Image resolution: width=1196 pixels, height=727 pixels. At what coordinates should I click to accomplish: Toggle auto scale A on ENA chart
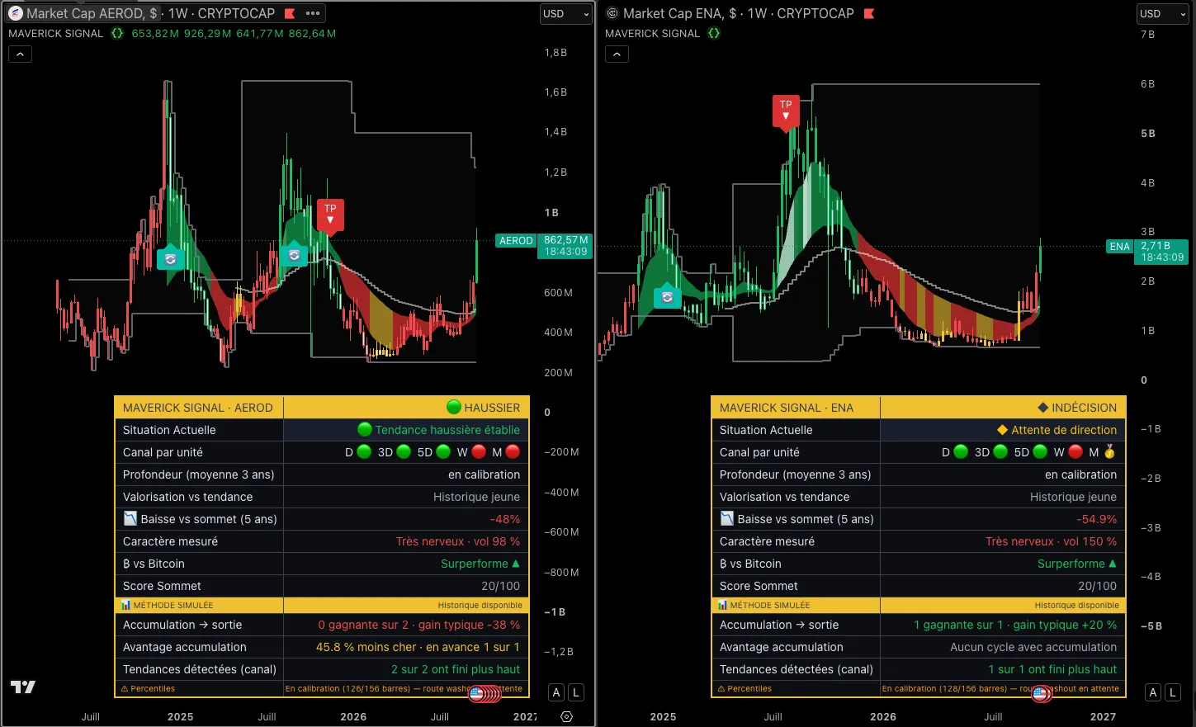pos(1153,693)
